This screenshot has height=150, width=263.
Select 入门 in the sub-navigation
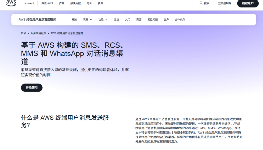[128, 20]
